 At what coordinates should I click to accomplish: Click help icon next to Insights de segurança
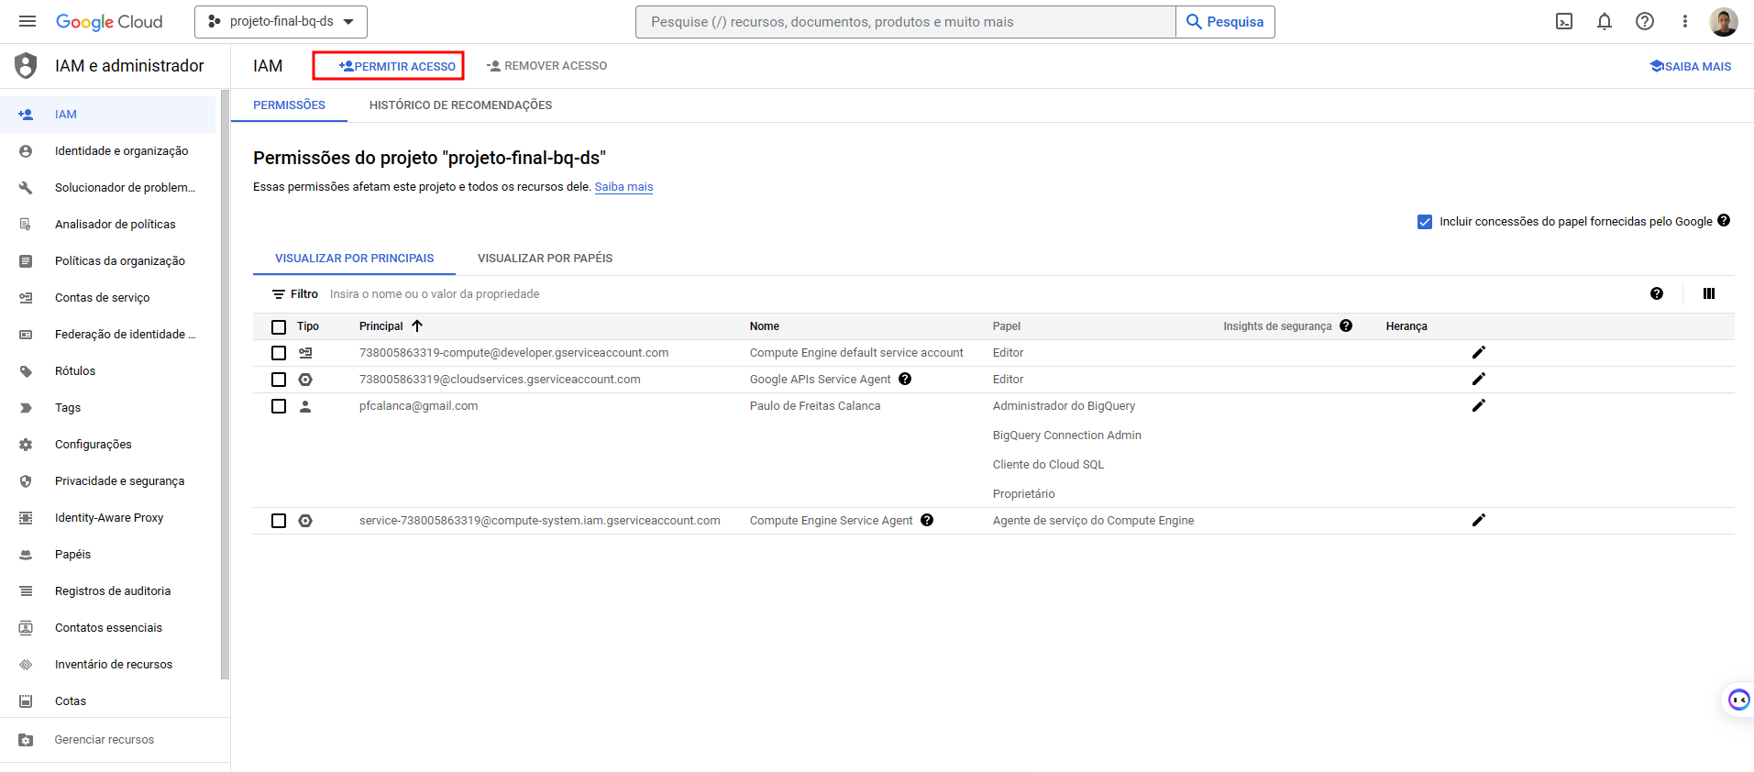(x=1346, y=325)
